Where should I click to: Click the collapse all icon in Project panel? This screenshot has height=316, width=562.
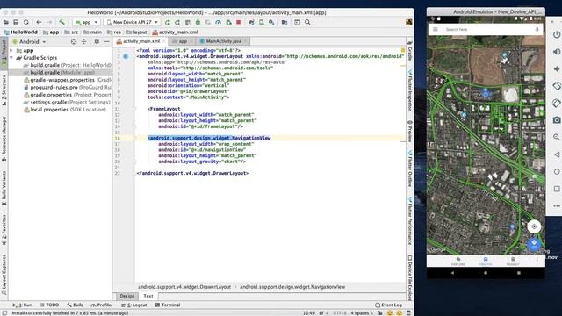pos(84,41)
